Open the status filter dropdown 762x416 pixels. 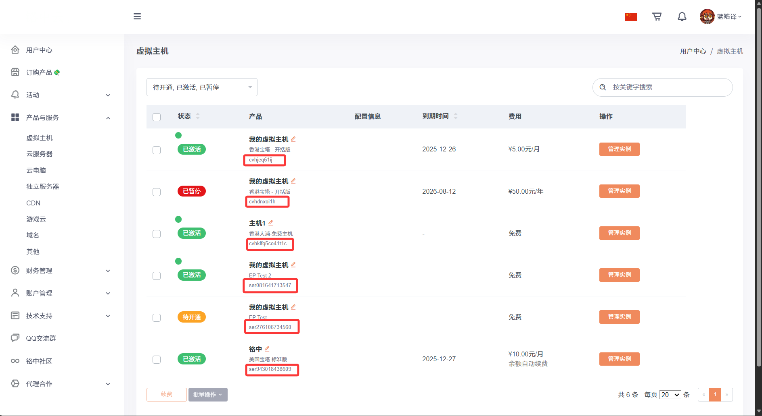tap(202, 87)
